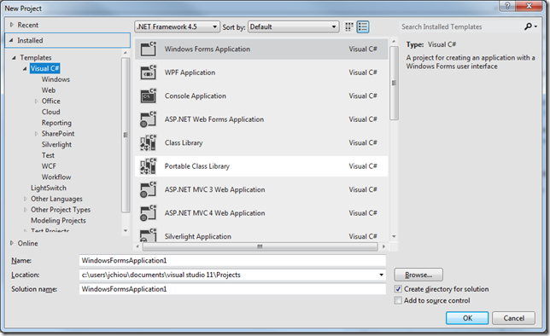
Task: Open the .NET Framework 4.5 dropdown
Action: coord(177,27)
